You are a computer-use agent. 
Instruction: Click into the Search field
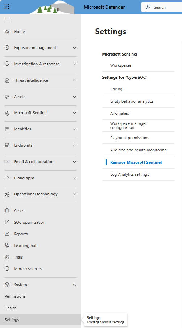coord(162,7)
